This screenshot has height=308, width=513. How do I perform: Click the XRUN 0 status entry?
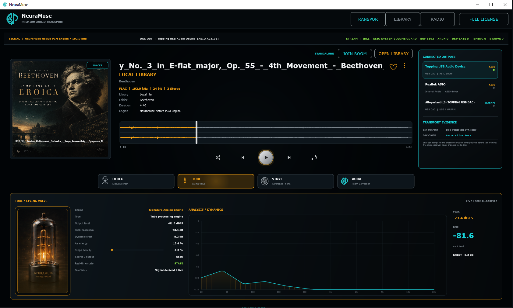443,39
